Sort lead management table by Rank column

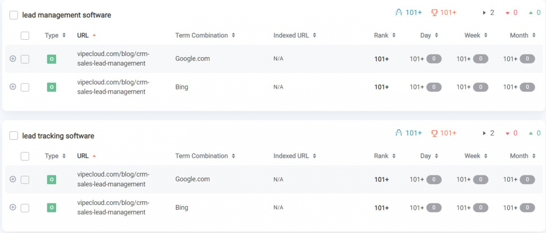click(x=385, y=35)
